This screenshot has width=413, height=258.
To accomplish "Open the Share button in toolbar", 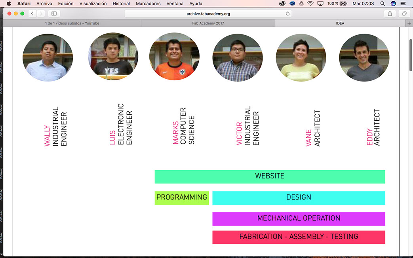I will [x=390, y=13].
